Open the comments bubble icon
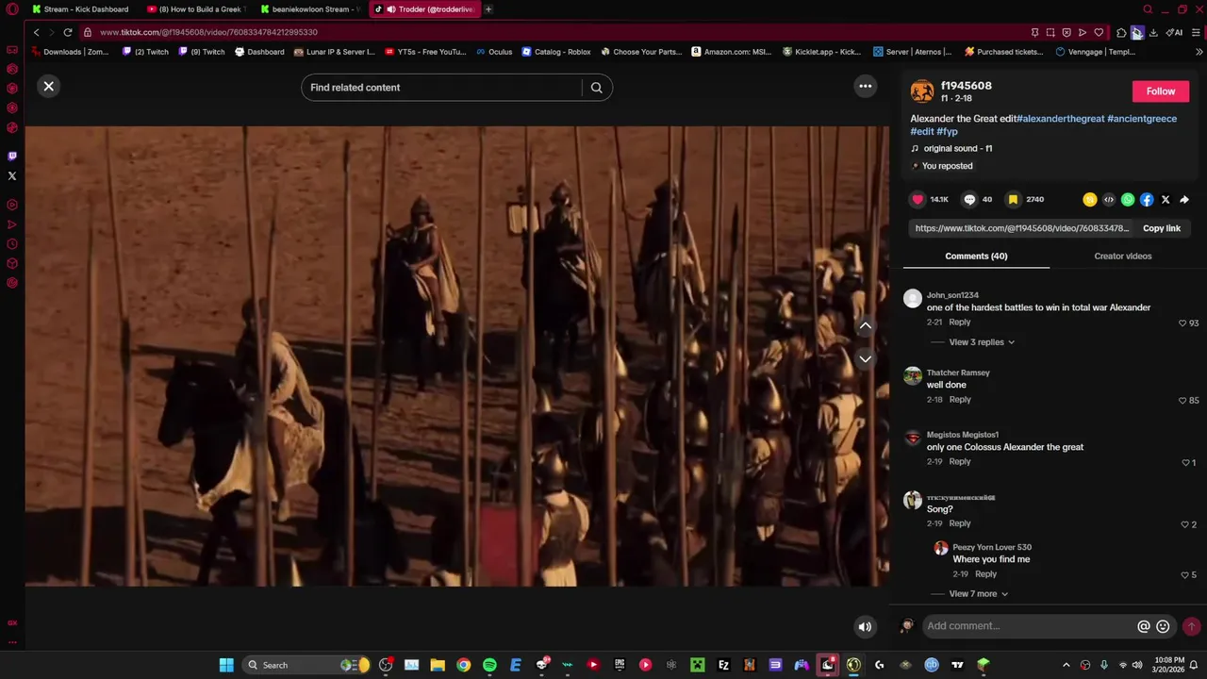This screenshot has width=1207, height=679. tap(969, 199)
